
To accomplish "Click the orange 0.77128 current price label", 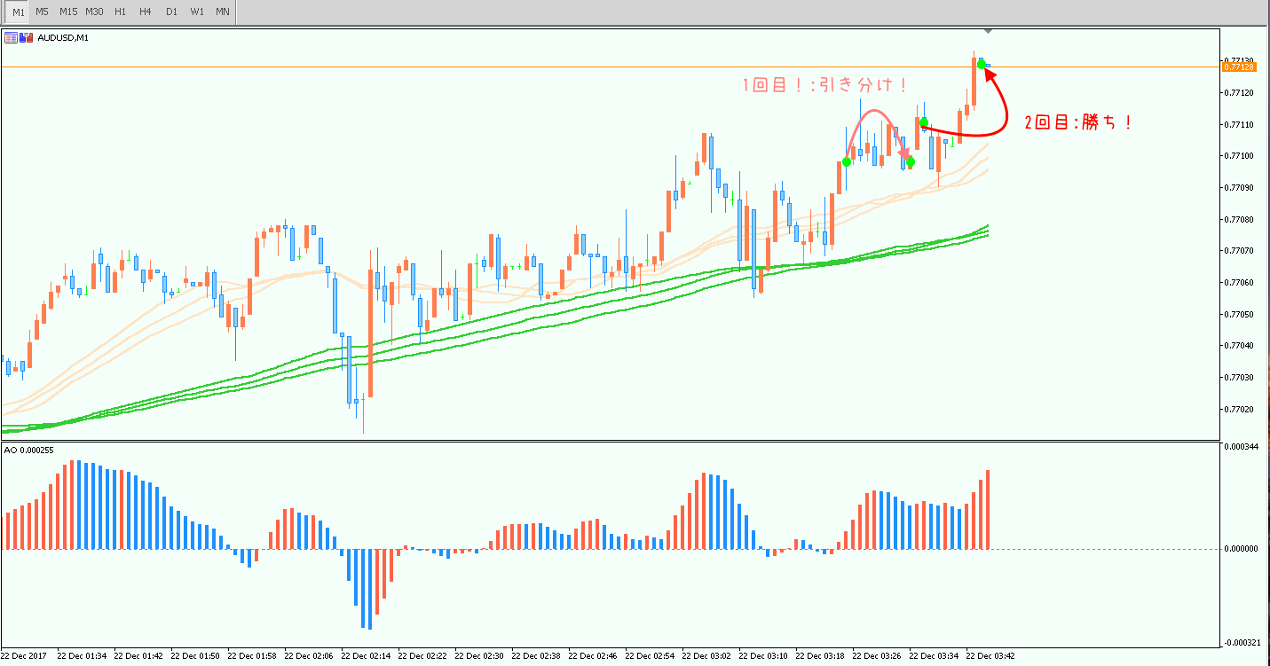I will [x=1237, y=67].
